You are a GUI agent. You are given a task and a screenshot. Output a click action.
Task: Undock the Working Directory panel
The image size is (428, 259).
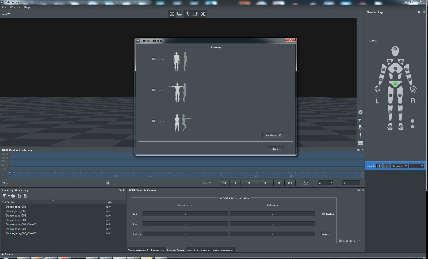pyautogui.click(x=120, y=190)
